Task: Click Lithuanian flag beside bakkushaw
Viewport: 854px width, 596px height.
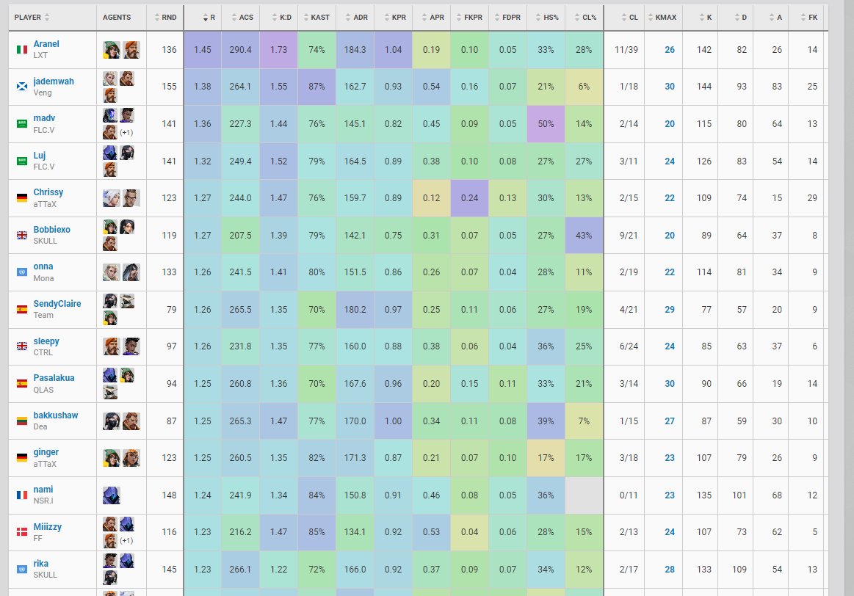Action: pos(22,421)
